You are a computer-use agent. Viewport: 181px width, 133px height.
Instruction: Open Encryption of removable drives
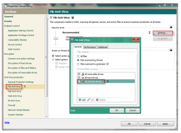(22, 72)
